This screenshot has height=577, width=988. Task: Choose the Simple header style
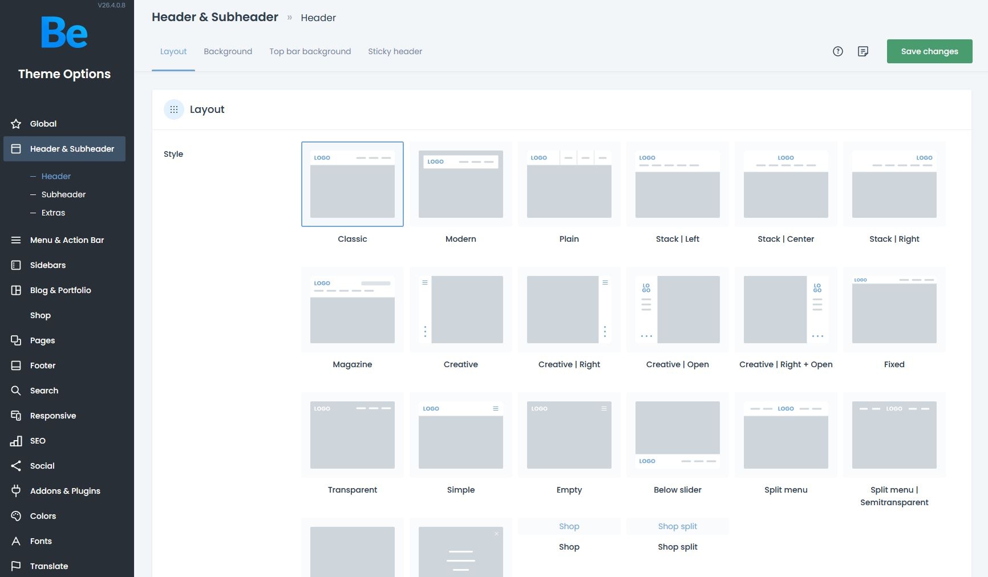461,435
